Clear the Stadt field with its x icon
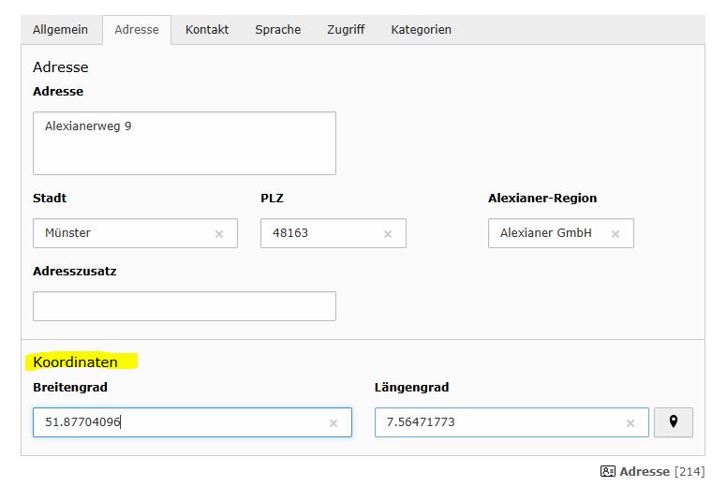This screenshot has height=487, width=727. tap(219, 234)
